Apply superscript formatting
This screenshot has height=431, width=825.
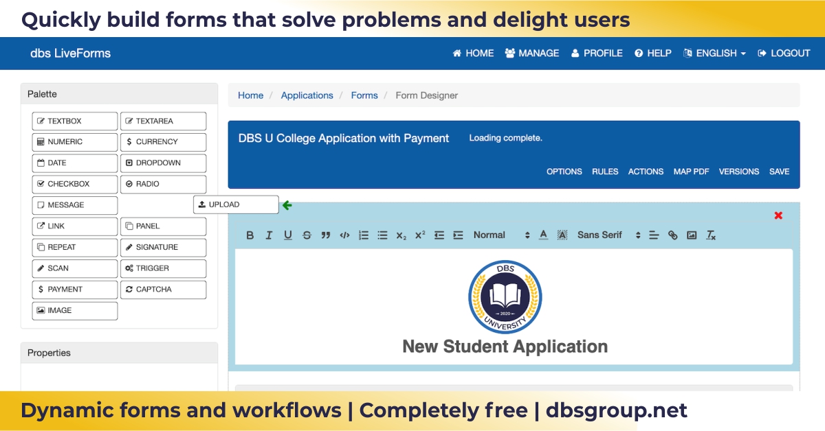click(420, 235)
